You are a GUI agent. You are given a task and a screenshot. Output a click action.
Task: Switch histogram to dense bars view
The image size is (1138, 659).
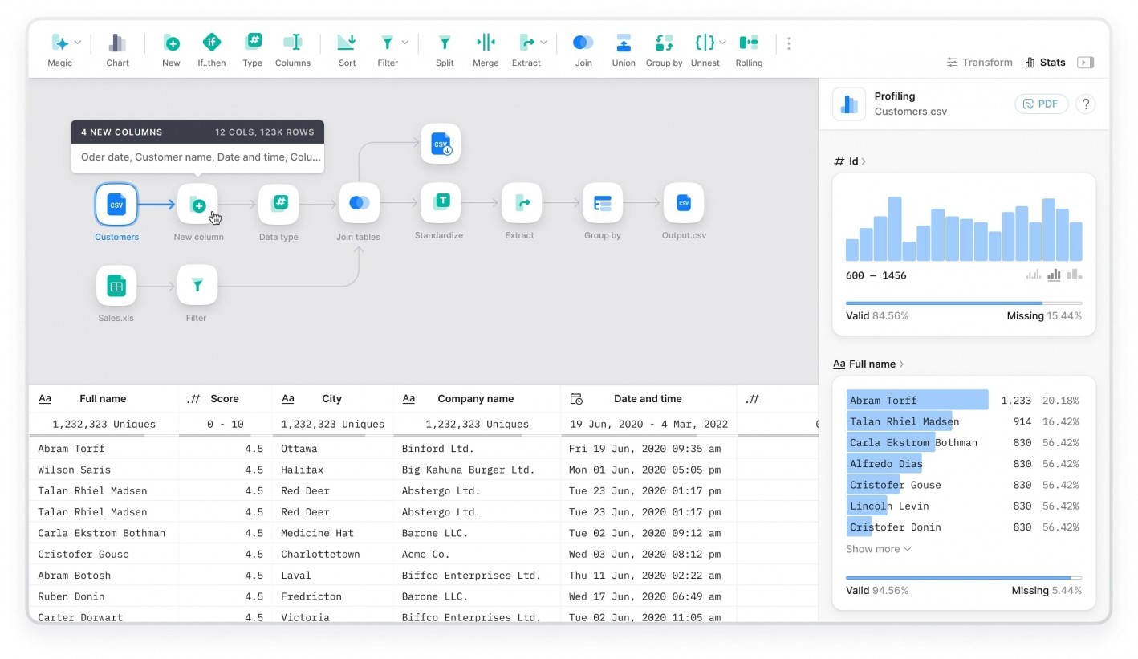pos(1074,275)
